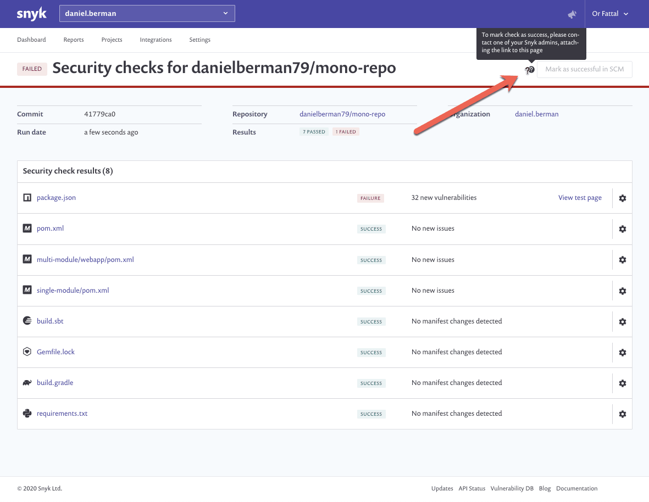This screenshot has width=649, height=502.
Task: Click the FAILURE badge on package.json row
Action: [370, 198]
